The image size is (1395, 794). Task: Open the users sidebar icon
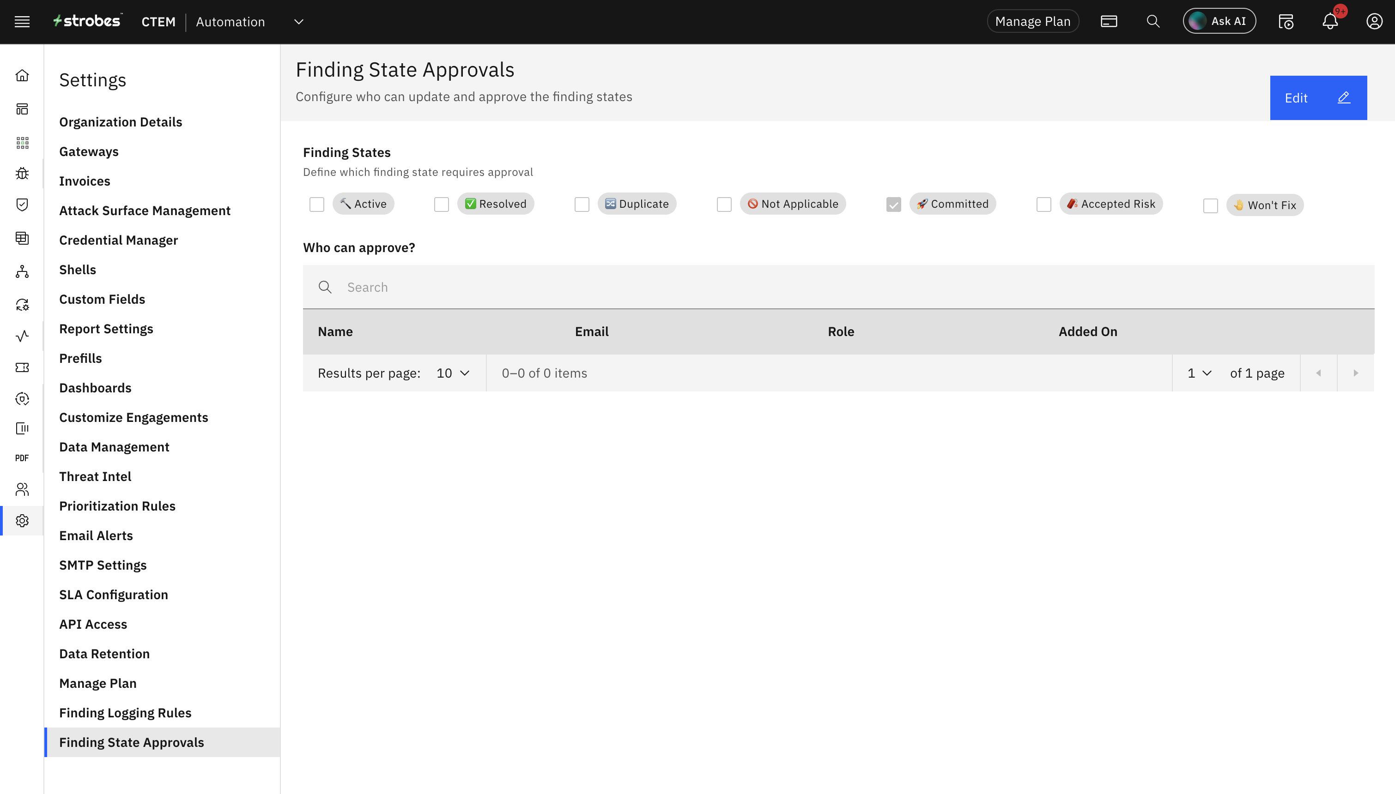click(x=22, y=489)
